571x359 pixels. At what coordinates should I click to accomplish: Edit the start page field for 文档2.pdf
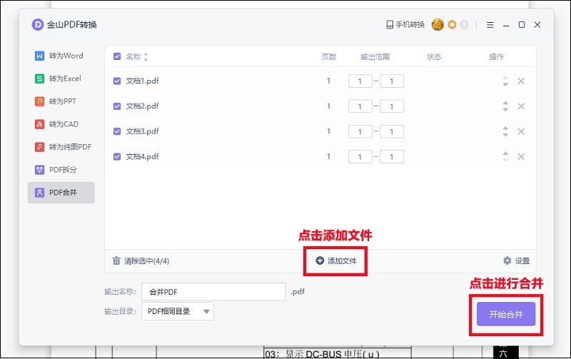point(360,106)
